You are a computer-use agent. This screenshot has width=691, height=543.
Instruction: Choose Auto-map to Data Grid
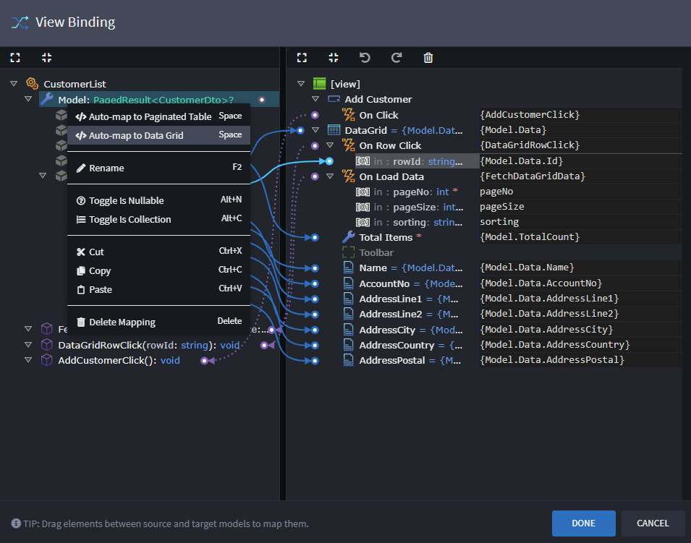(158, 135)
